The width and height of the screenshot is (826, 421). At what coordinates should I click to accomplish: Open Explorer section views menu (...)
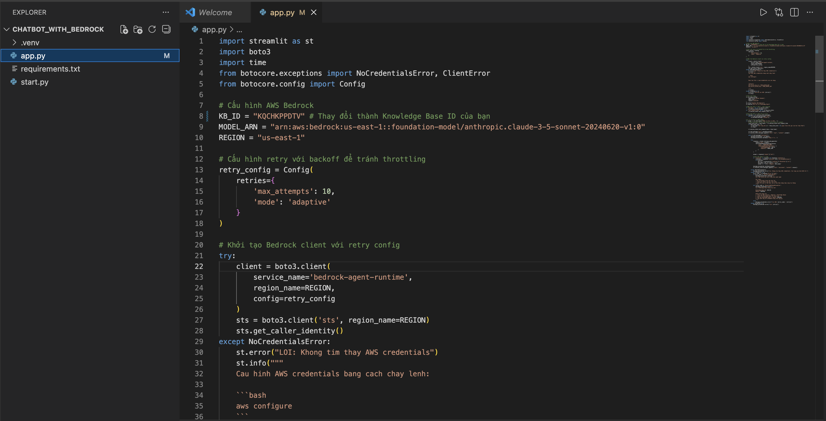[166, 12]
